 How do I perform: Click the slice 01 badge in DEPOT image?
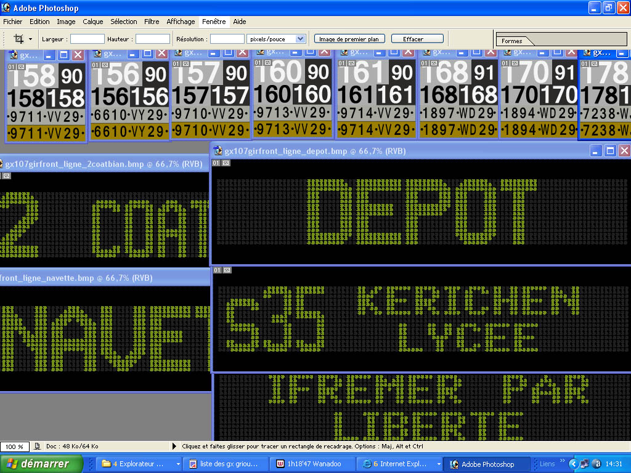[216, 163]
